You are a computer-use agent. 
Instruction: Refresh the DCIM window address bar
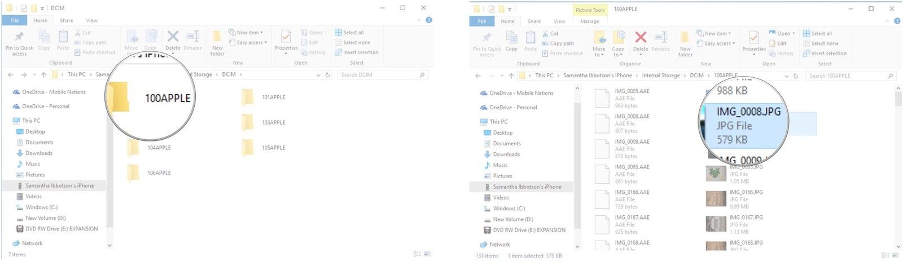(327, 75)
